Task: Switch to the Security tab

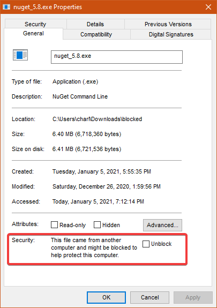Action: 35,24
